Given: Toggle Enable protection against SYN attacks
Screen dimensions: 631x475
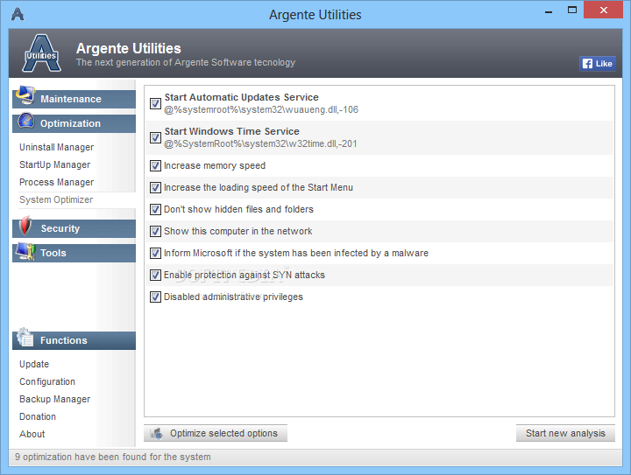Looking at the screenshot, I should pyautogui.click(x=155, y=275).
